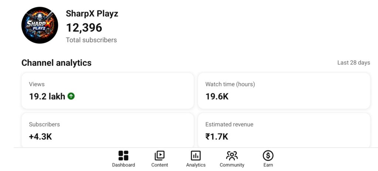Go to the Analytics tab label
The width and height of the screenshot is (378, 171).
point(196,165)
